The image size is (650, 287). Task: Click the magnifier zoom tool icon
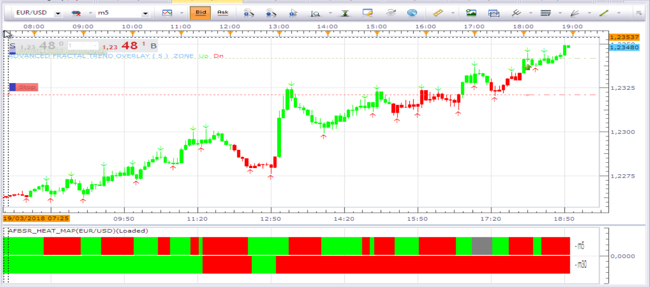click(315, 13)
